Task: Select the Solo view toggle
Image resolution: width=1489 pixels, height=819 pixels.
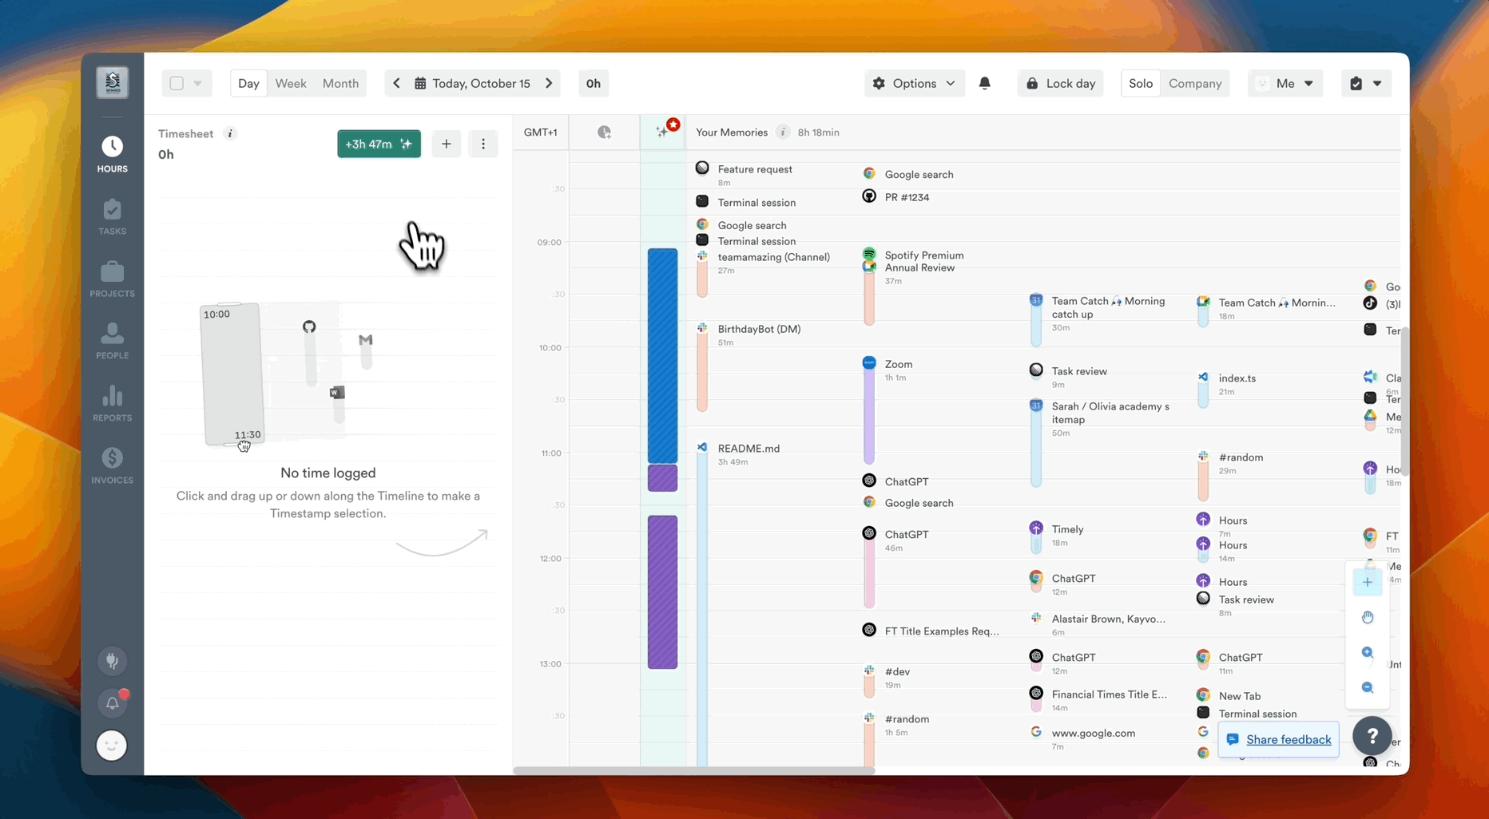Action: click(x=1140, y=83)
